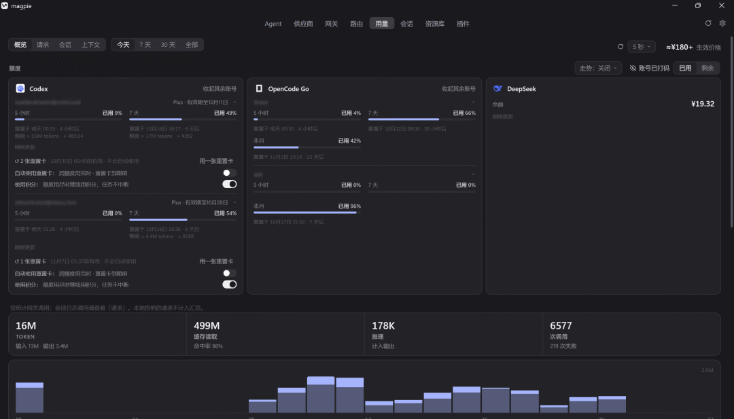This screenshot has height=419, width=734.
Task: Click the Codex 7 天 已用 49% progress bar
Action: click(183, 120)
